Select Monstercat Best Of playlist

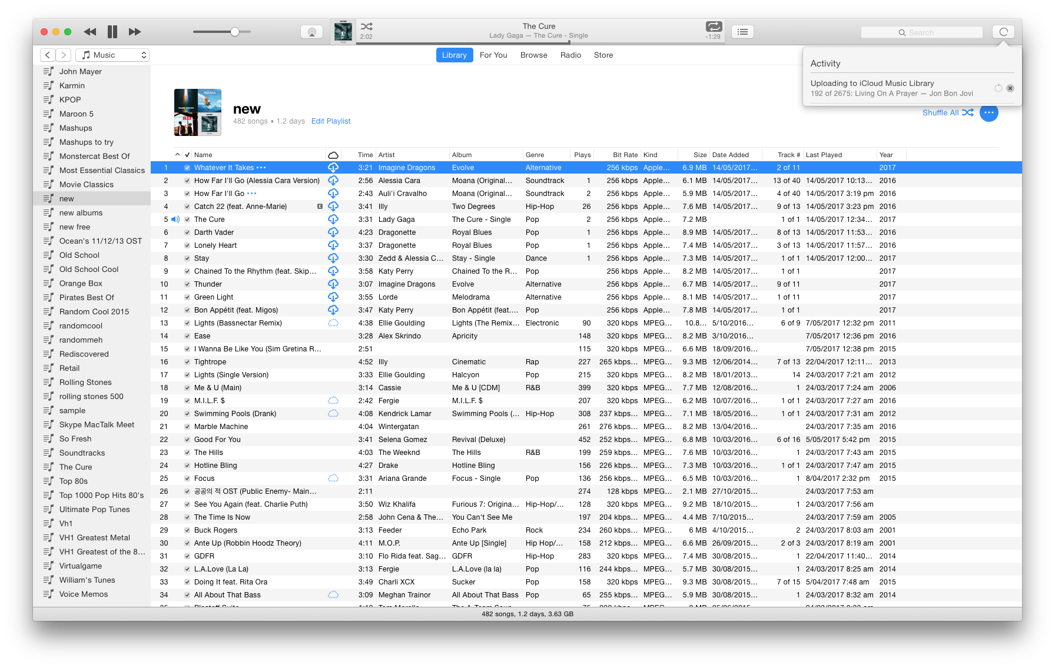92,156
